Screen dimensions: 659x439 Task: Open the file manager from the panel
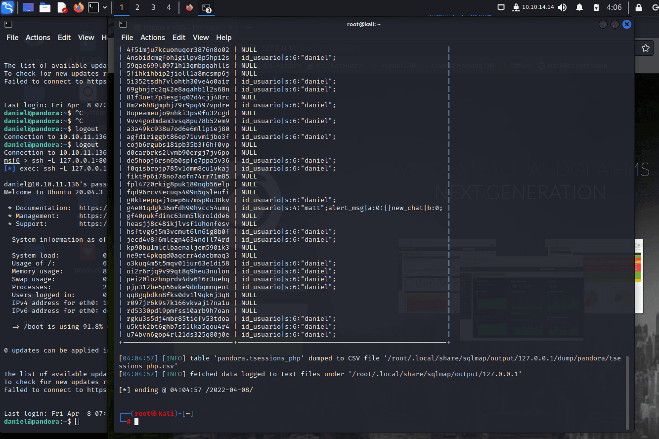[45, 7]
